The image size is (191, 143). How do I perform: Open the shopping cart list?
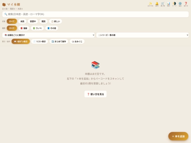(163, 4)
